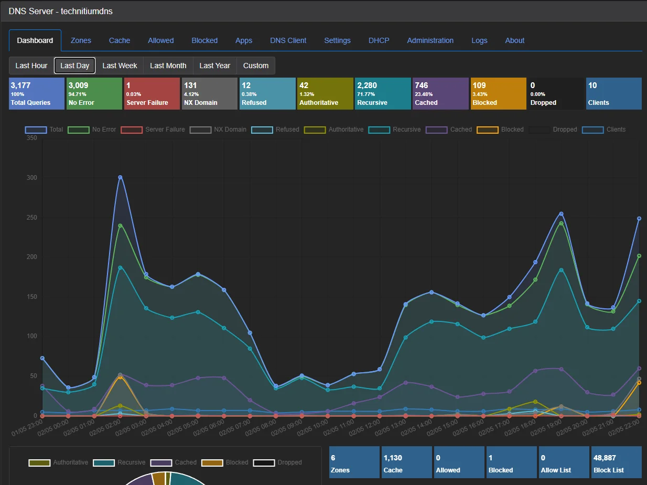Select the Last Hour time range
Screen dimensions: 647x485
(31, 66)
